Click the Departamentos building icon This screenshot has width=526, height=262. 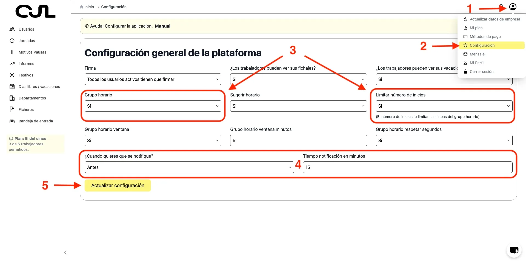(12, 98)
